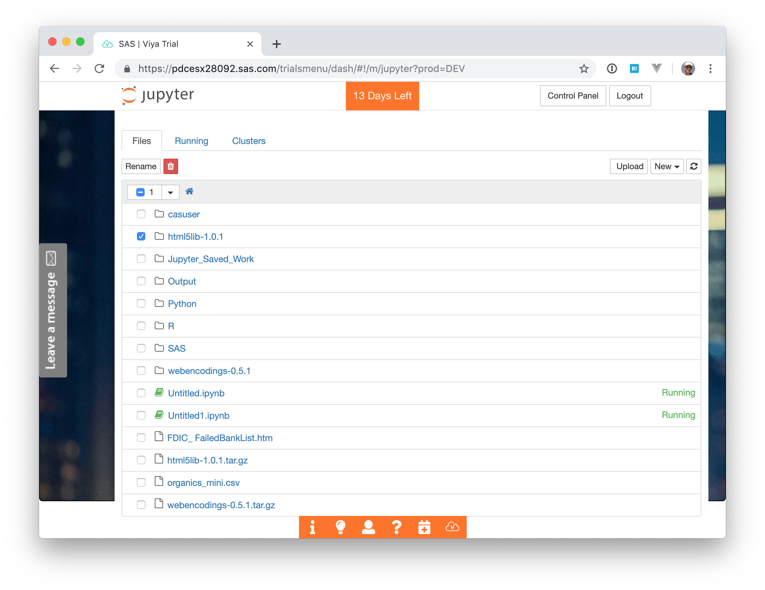Open the Leave a message side tab
The height and width of the screenshot is (590, 765).
click(53, 310)
